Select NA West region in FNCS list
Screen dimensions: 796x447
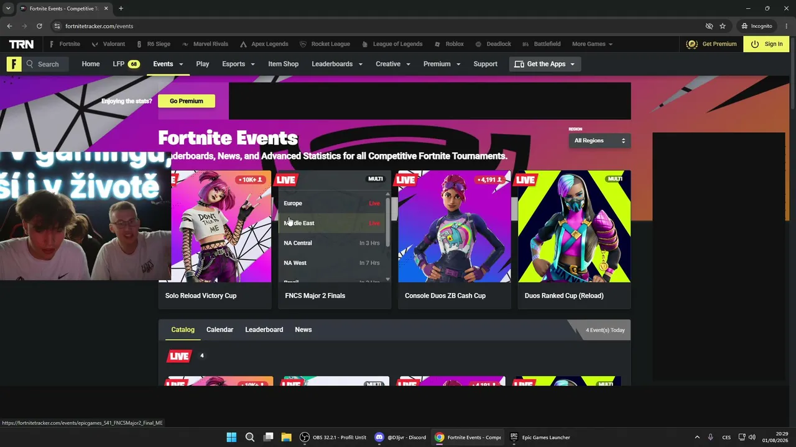[x=331, y=263]
